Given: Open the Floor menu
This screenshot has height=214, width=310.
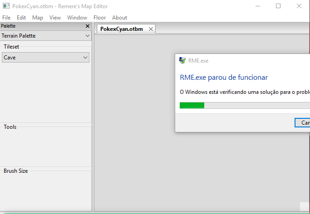Looking at the screenshot, I should 100,18.
